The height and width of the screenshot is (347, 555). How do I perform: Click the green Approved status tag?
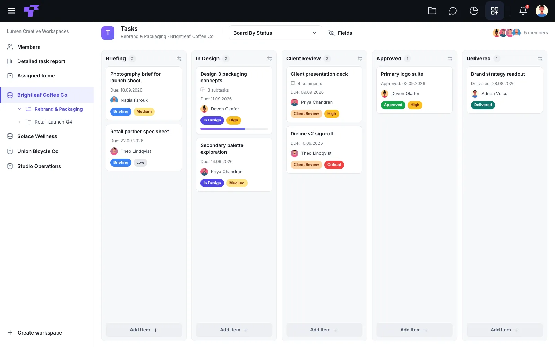pos(393,105)
